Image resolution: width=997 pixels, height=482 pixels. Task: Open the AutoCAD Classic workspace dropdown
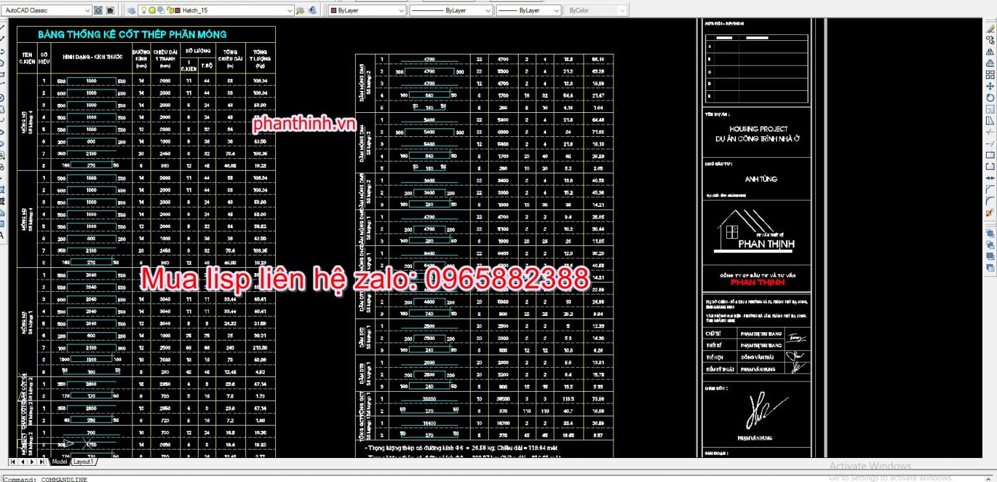coord(88,10)
